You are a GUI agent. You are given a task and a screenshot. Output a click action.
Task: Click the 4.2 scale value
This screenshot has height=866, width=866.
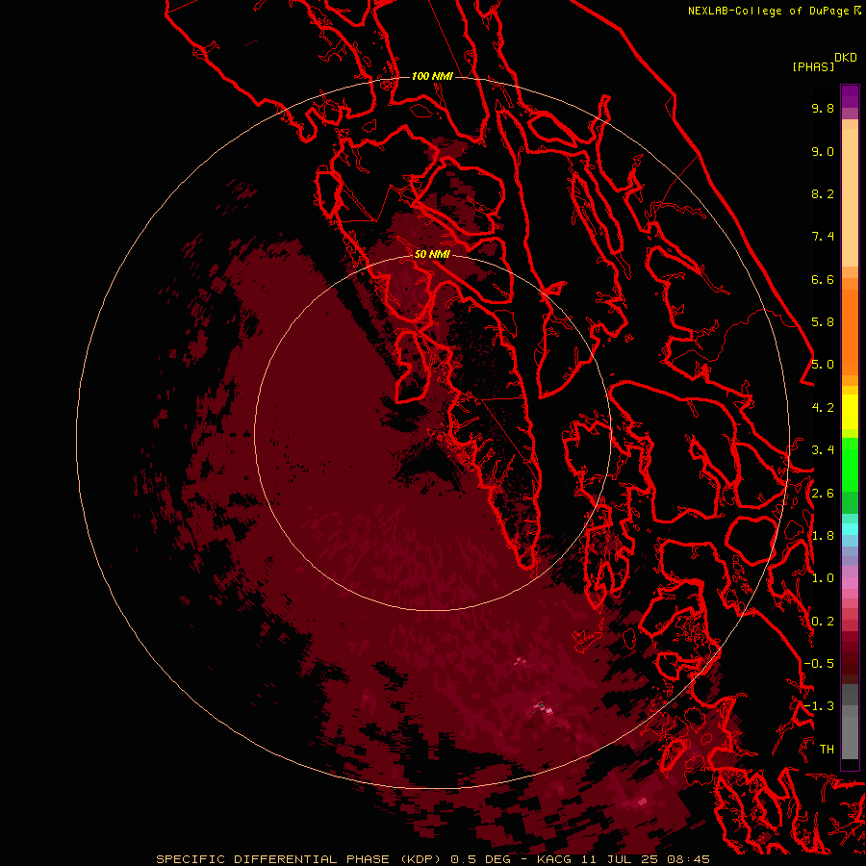click(823, 408)
